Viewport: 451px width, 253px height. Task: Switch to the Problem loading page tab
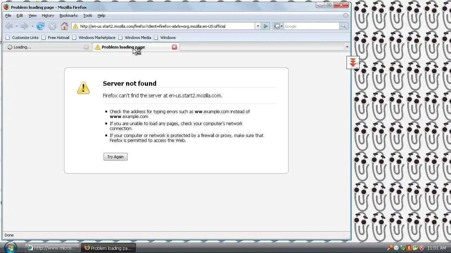click(x=136, y=47)
